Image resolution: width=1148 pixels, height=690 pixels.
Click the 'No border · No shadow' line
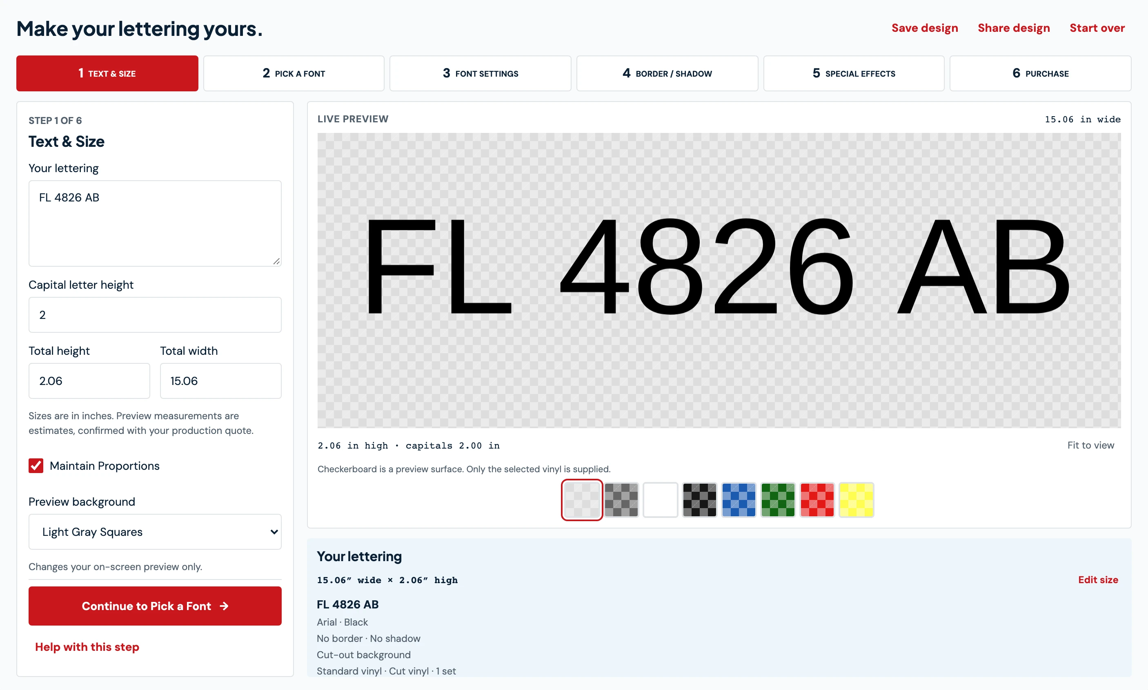(x=369, y=638)
